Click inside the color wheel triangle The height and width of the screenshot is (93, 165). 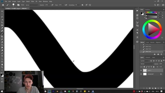click(x=152, y=29)
